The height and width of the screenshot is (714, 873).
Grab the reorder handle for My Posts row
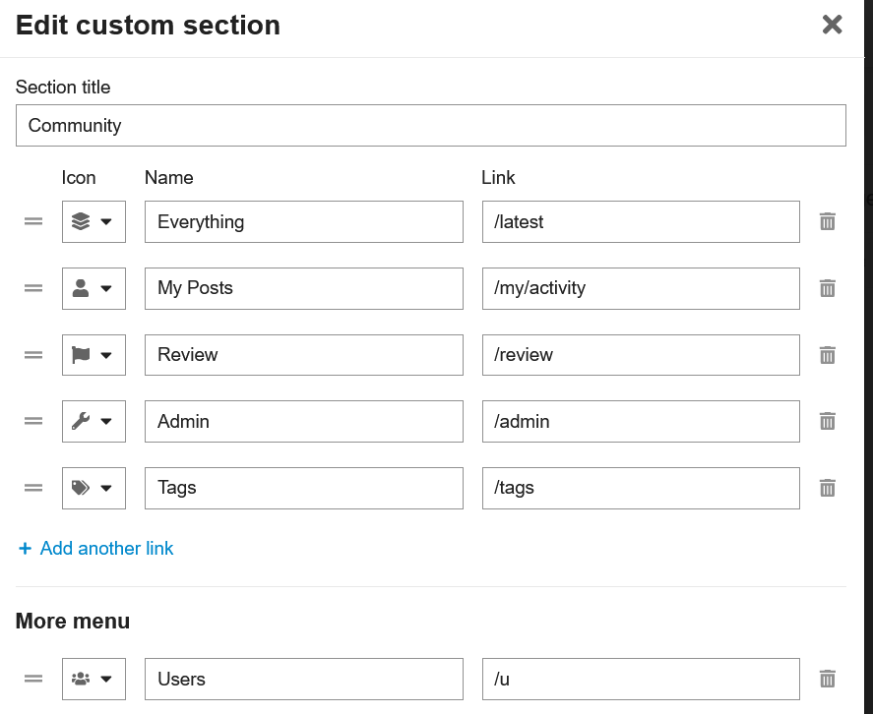(33, 288)
